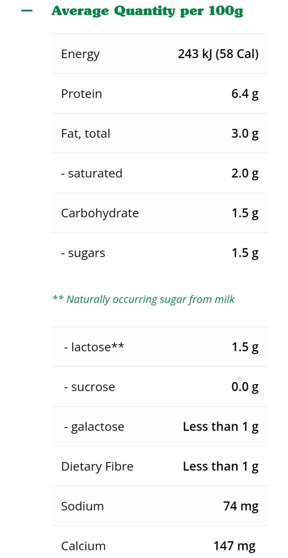
Task: Click the naturally occurring sugar footnote
Action: [x=144, y=299]
